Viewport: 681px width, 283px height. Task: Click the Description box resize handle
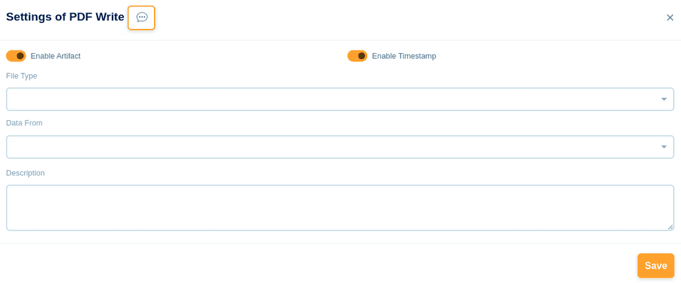[670, 227]
